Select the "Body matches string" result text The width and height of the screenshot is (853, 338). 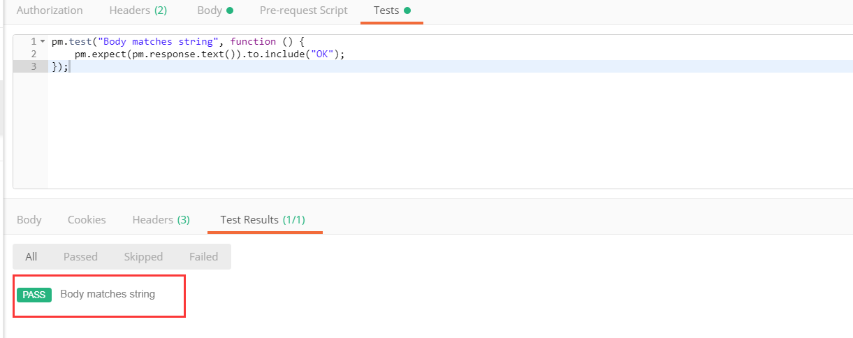point(108,294)
